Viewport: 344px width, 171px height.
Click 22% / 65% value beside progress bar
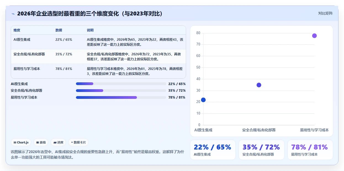tap(177, 84)
